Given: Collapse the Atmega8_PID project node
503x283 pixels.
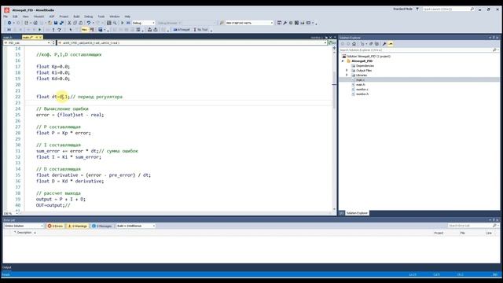Looking at the screenshot, I should click(x=343, y=61).
